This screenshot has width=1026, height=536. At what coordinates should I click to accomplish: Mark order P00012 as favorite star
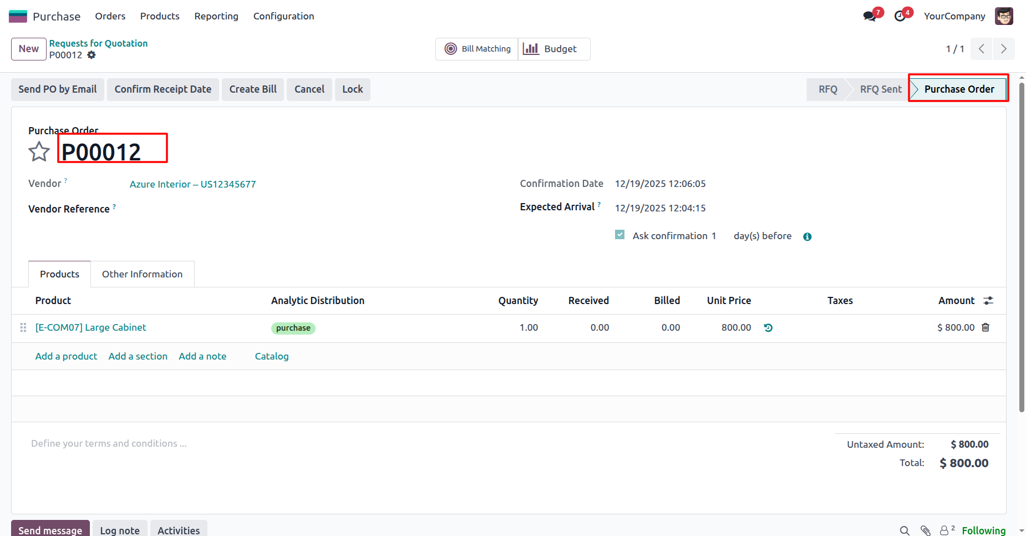click(x=39, y=151)
